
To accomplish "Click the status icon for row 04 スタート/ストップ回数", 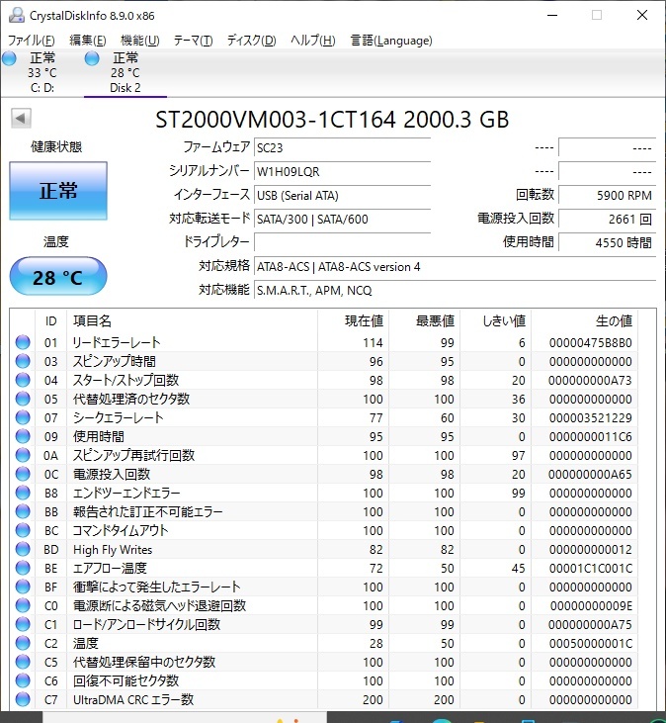I will (23, 380).
